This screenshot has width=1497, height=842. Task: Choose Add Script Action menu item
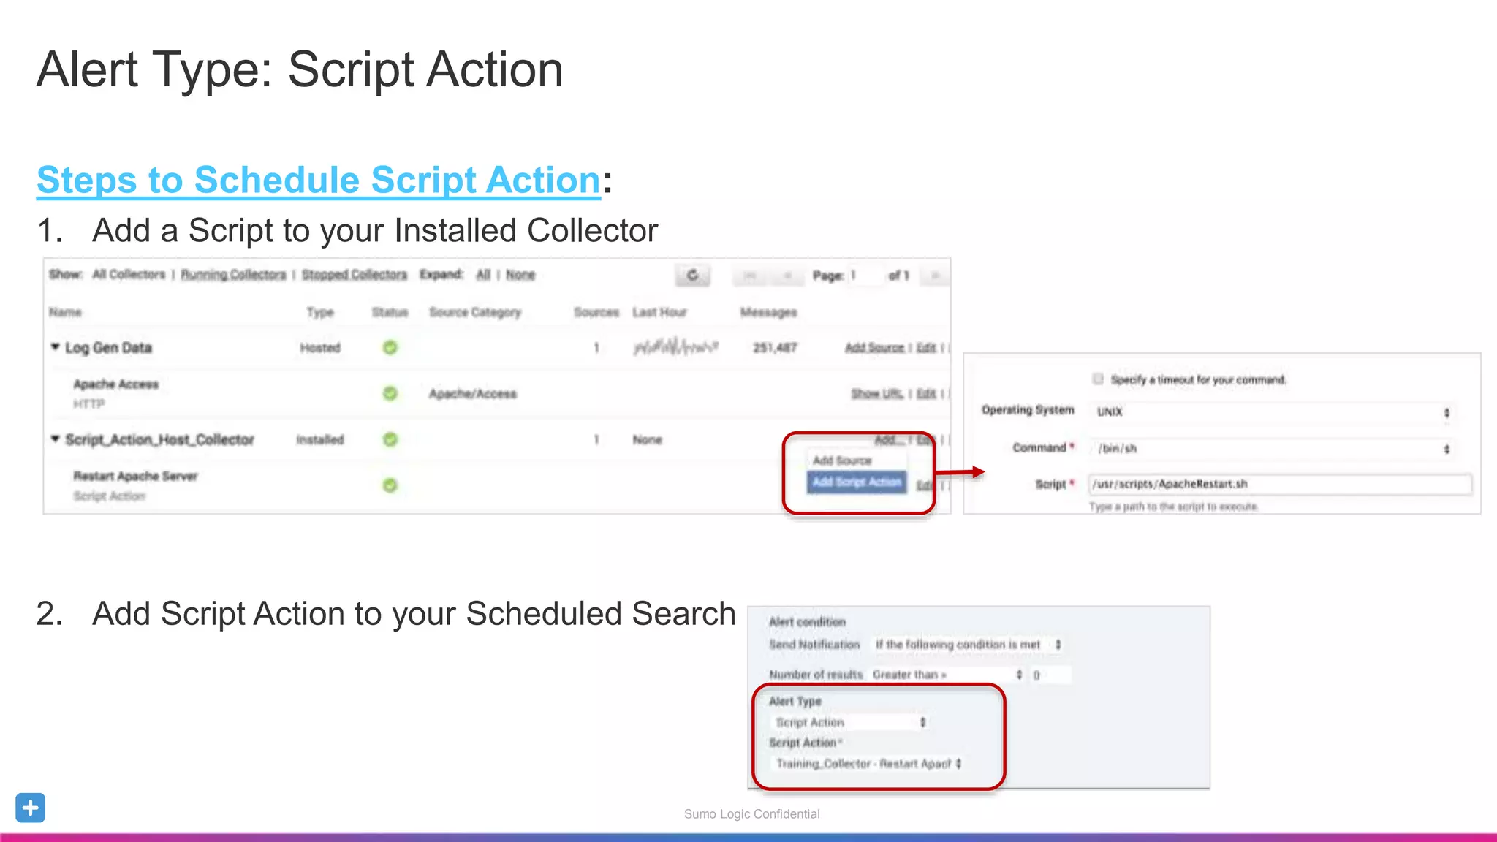coord(857,482)
